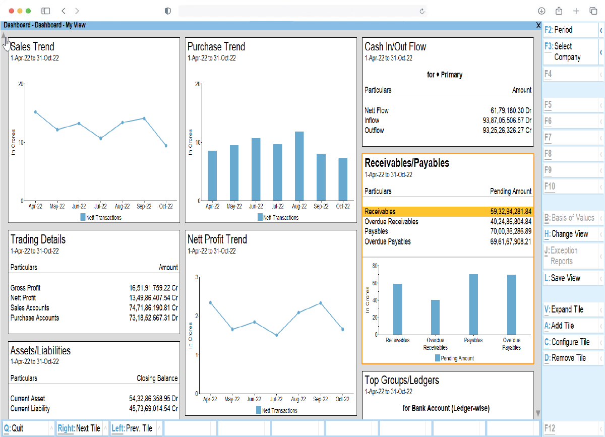Open the browser downloads icon
605x437 pixels.
(541, 11)
